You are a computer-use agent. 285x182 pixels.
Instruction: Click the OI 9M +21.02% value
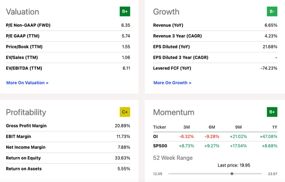(238, 137)
